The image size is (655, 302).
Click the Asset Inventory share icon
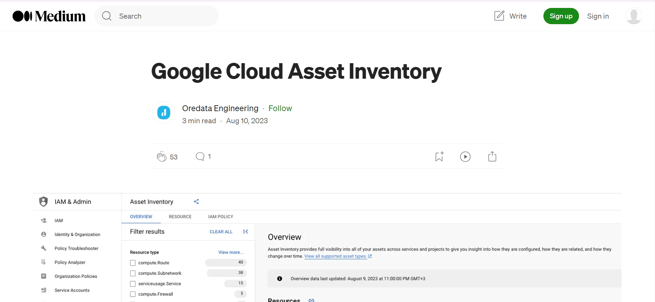point(196,202)
